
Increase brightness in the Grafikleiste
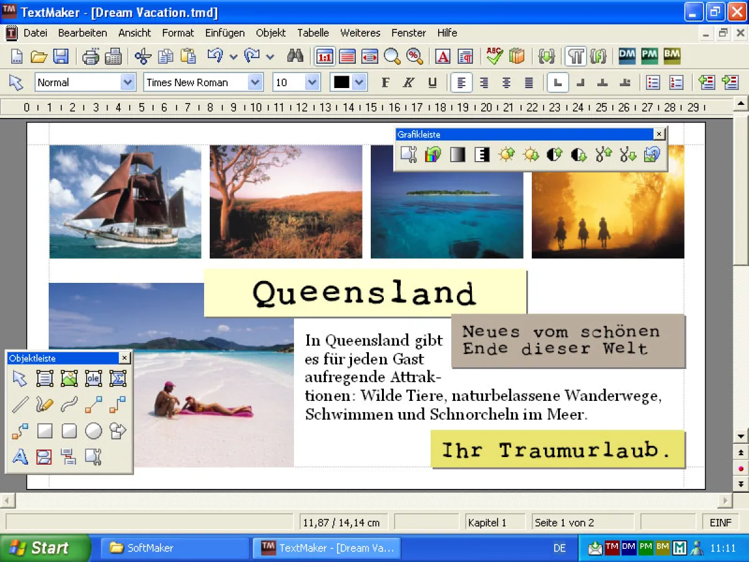coord(506,155)
